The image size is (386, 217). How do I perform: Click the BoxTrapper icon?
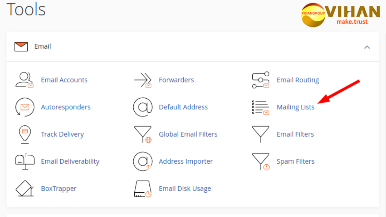coord(24,189)
